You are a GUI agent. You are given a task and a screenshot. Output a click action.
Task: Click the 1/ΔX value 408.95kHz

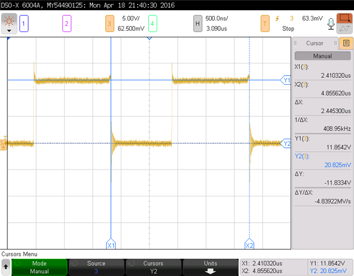click(337, 129)
